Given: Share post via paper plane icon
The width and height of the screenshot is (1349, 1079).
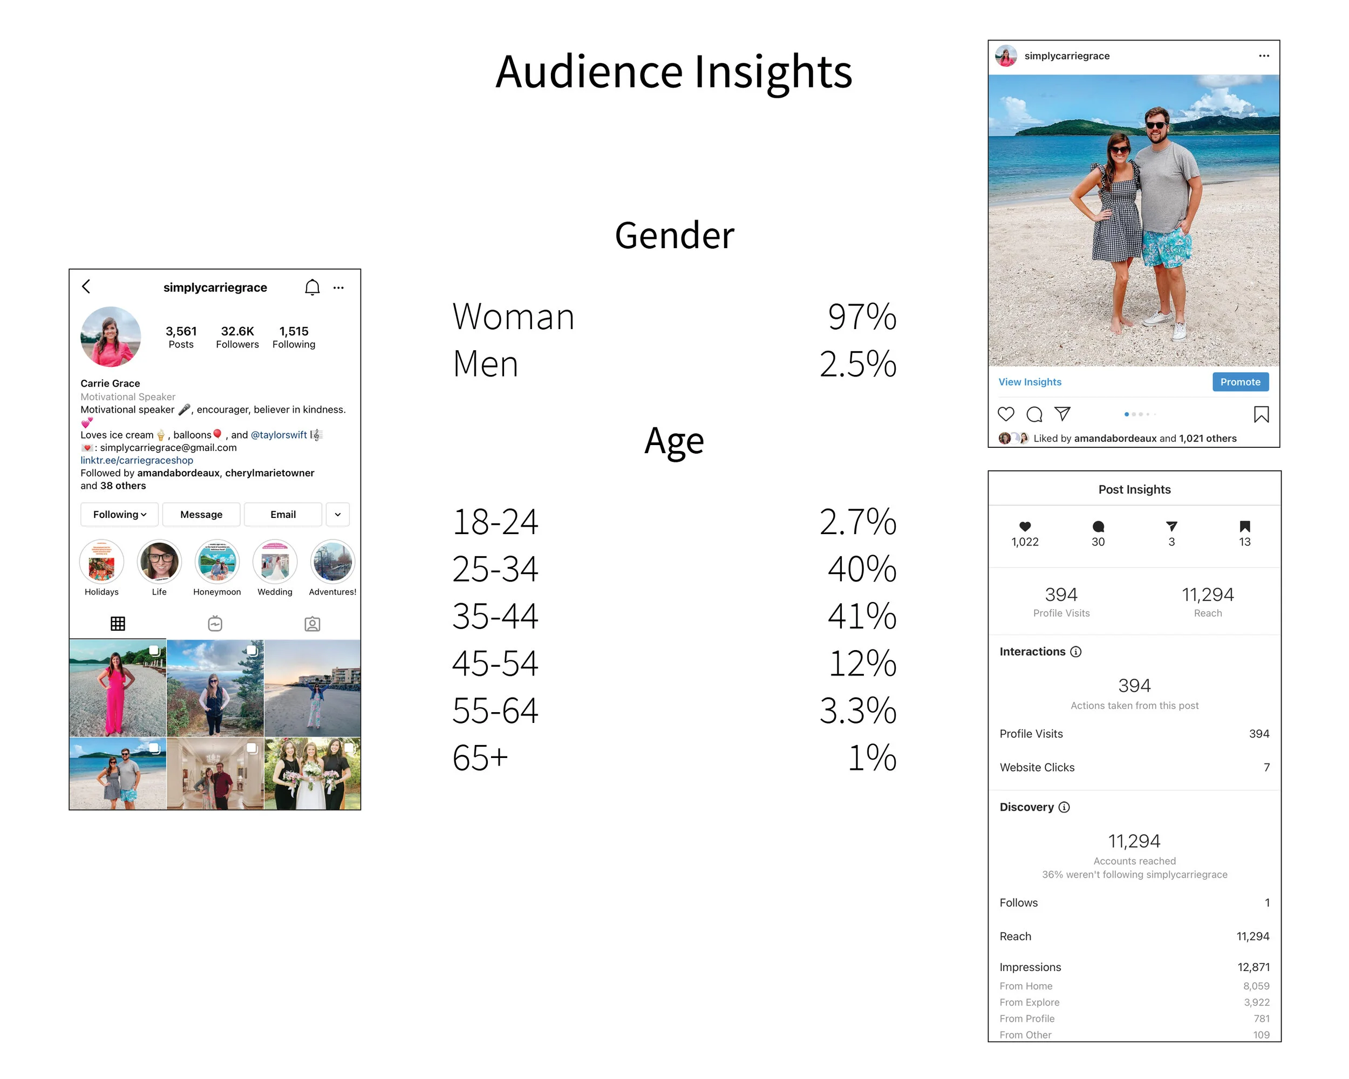Looking at the screenshot, I should 1062,413.
